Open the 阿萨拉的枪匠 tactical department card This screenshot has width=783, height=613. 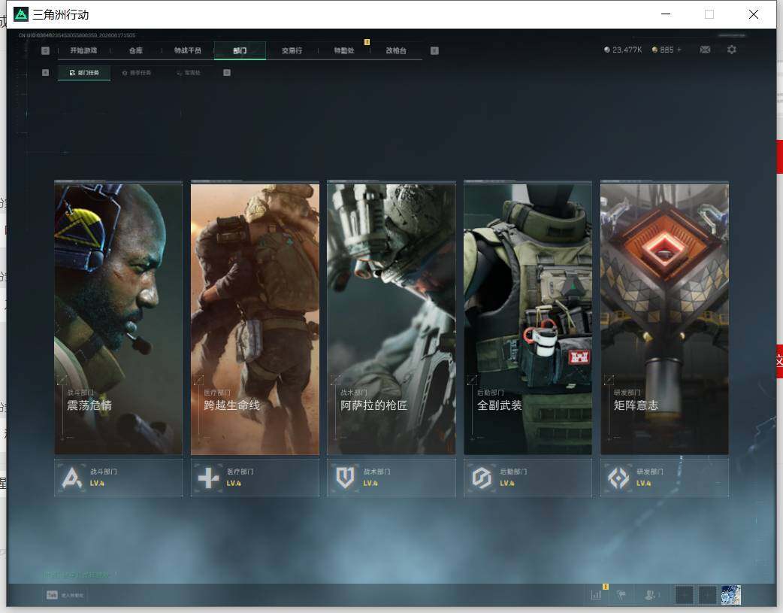391,318
